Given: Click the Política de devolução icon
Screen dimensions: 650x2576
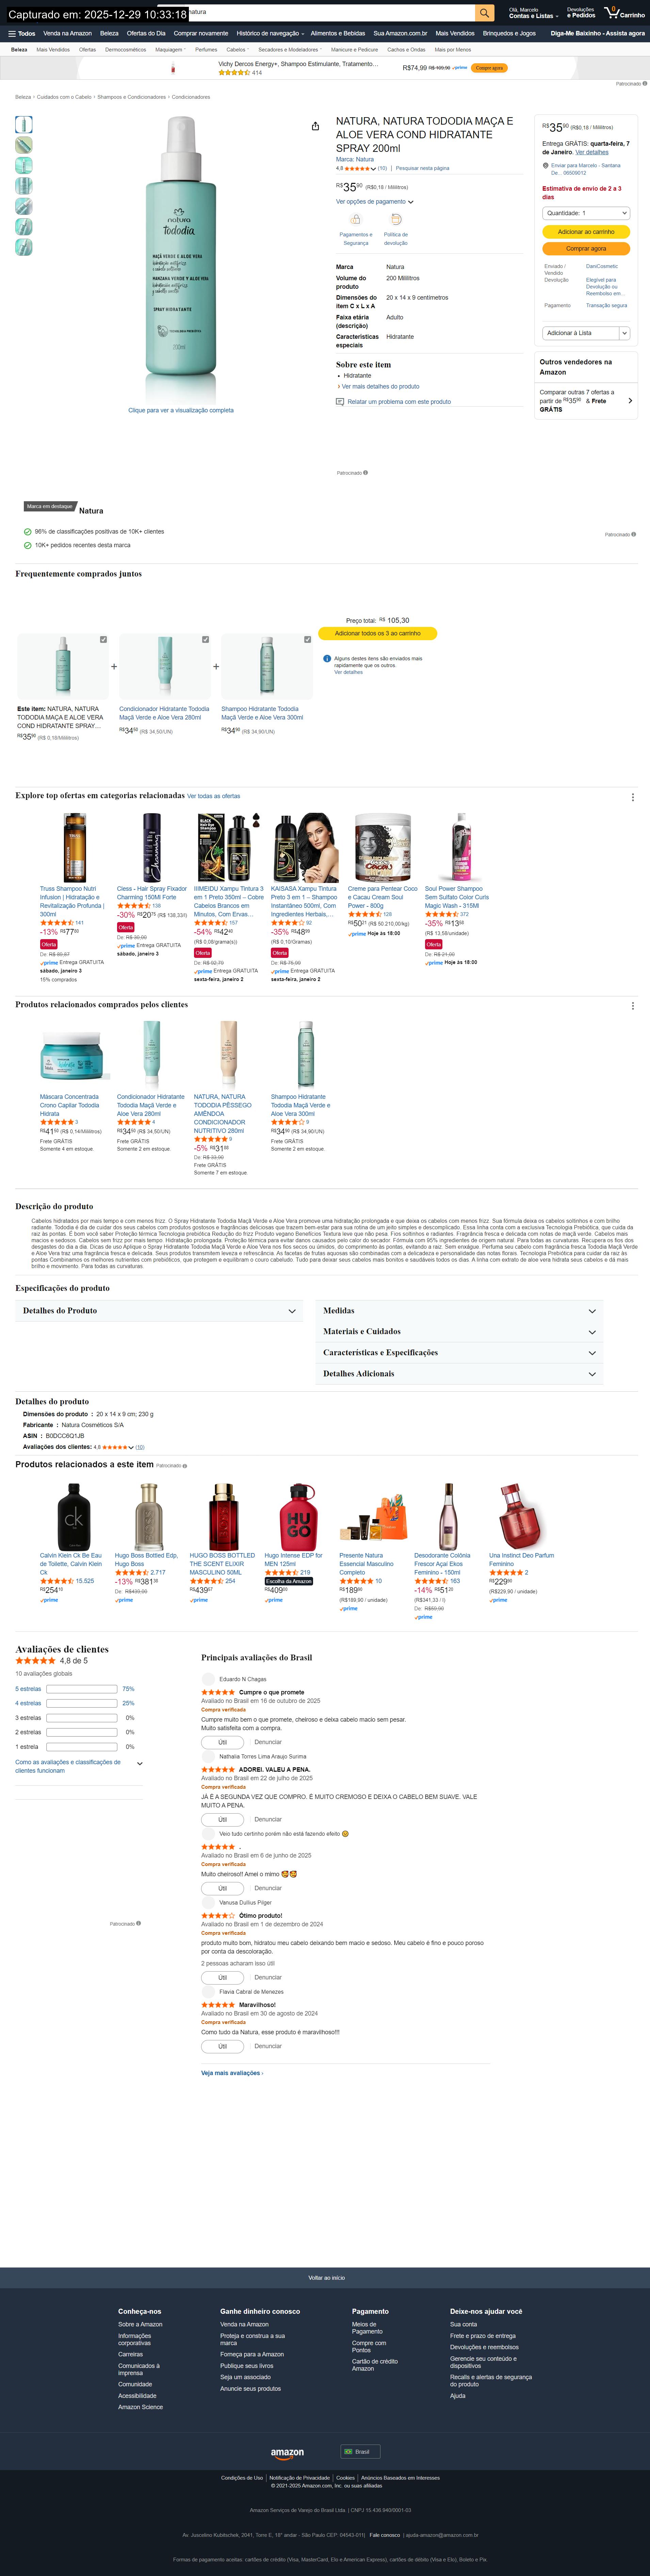Looking at the screenshot, I should pos(396,219).
